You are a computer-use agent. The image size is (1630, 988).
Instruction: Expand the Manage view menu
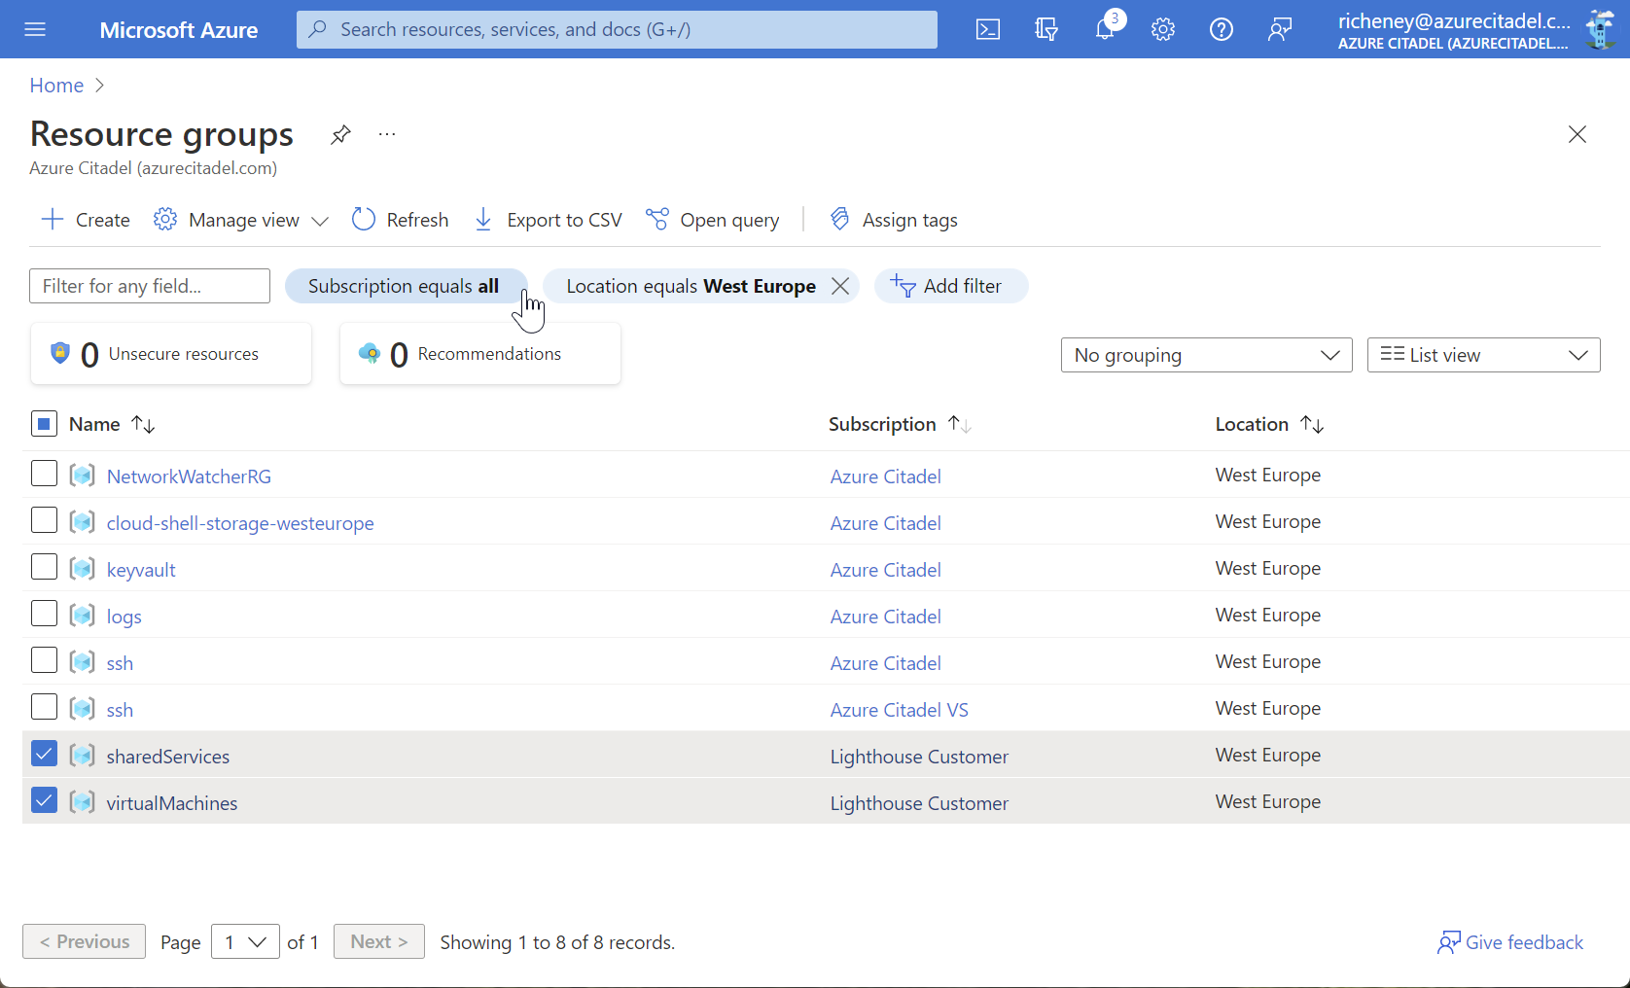pyautogui.click(x=239, y=219)
